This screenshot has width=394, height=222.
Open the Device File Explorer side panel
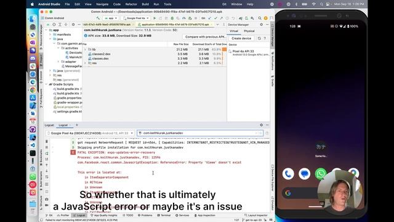point(272,178)
